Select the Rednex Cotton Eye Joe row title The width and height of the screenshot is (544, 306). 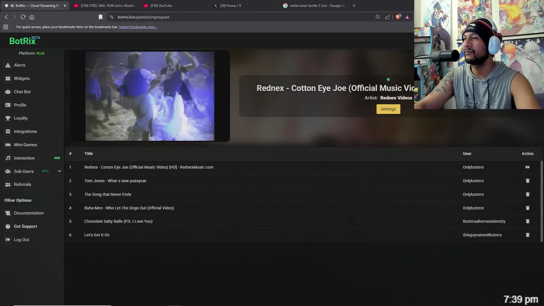point(149,167)
